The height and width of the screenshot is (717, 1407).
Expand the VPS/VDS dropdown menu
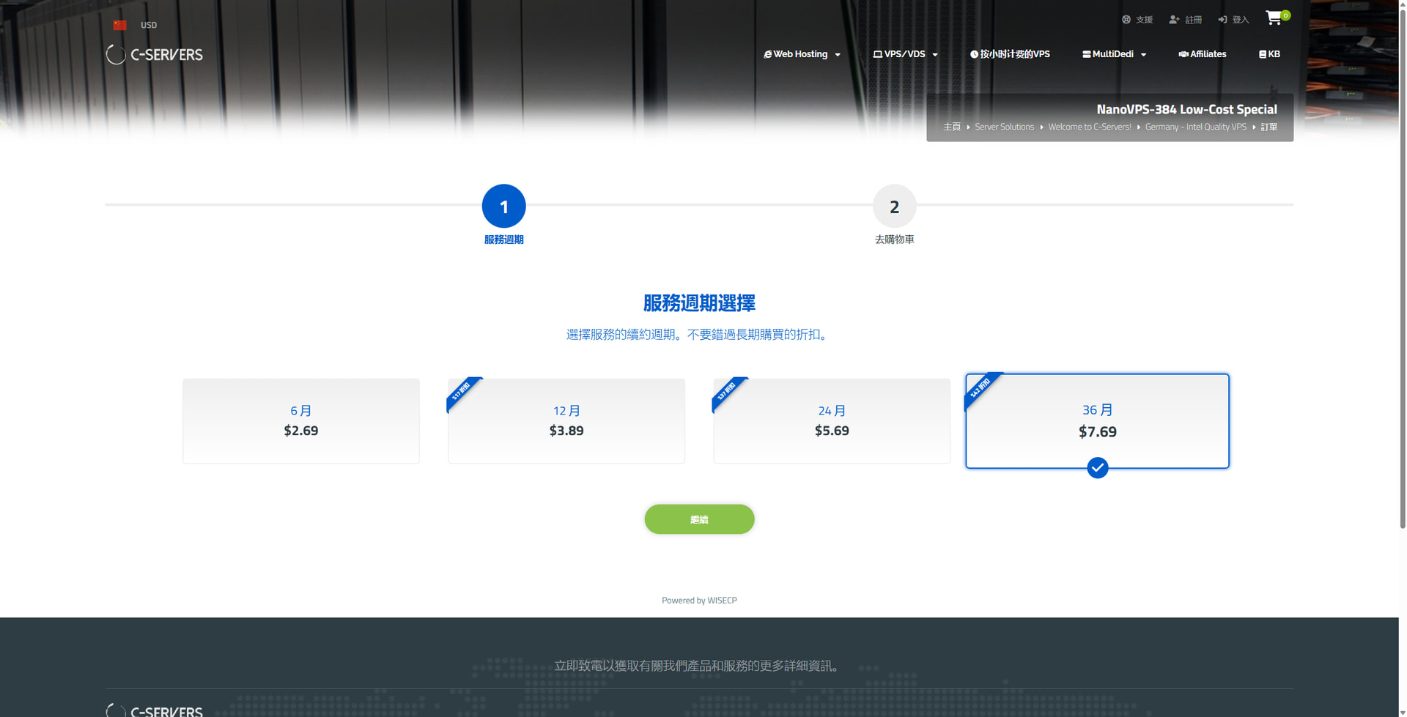[905, 54]
